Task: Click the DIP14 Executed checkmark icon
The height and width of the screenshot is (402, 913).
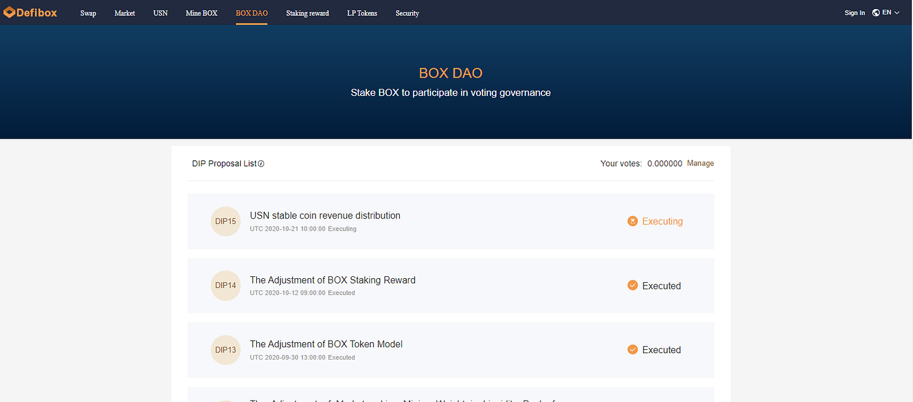Action: pyautogui.click(x=632, y=285)
